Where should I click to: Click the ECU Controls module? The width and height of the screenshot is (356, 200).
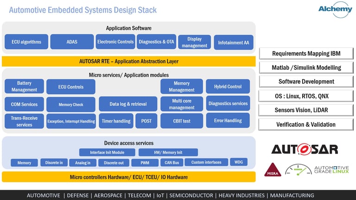tap(71, 87)
